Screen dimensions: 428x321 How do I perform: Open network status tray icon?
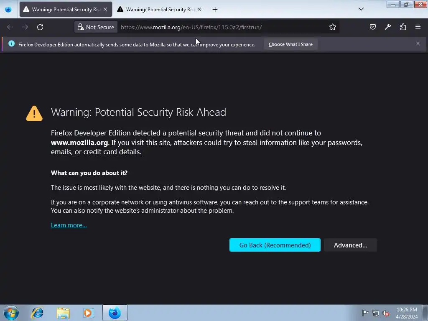pyautogui.click(x=376, y=313)
